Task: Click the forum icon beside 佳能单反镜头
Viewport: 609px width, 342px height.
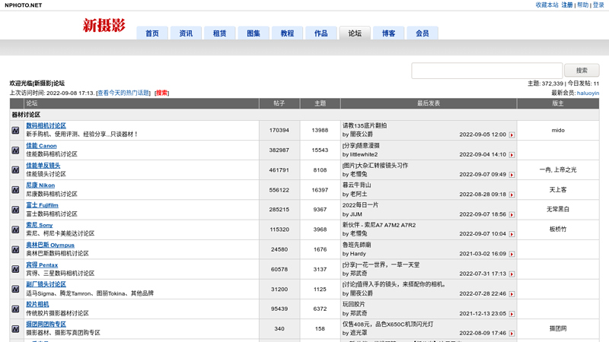Action: tap(15, 169)
